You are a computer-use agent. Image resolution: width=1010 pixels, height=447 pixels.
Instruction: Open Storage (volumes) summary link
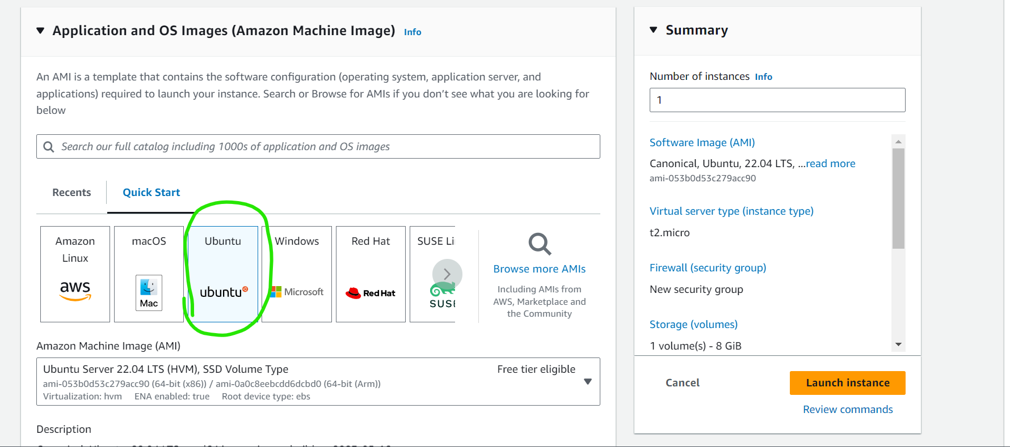[694, 325]
